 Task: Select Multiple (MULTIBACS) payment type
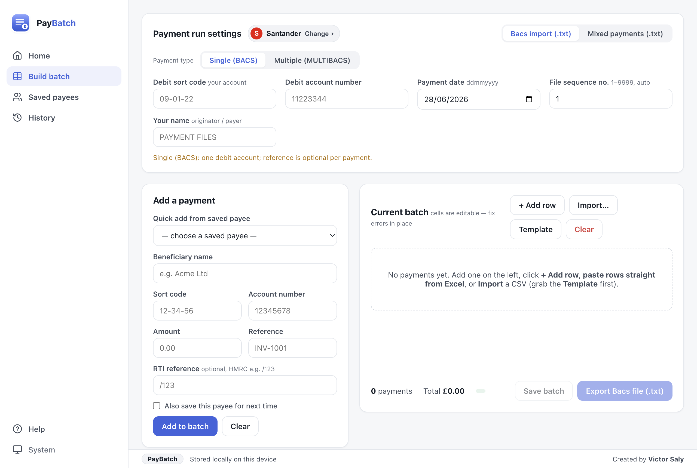tap(312, 60)
